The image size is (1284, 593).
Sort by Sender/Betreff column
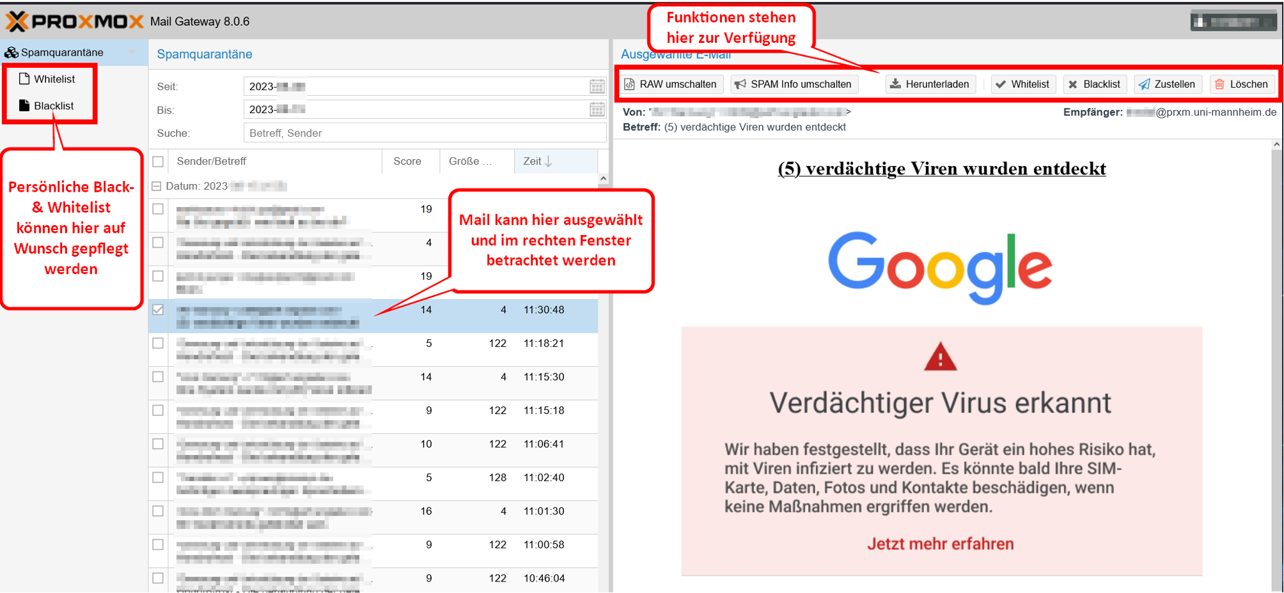coord(276,162)
